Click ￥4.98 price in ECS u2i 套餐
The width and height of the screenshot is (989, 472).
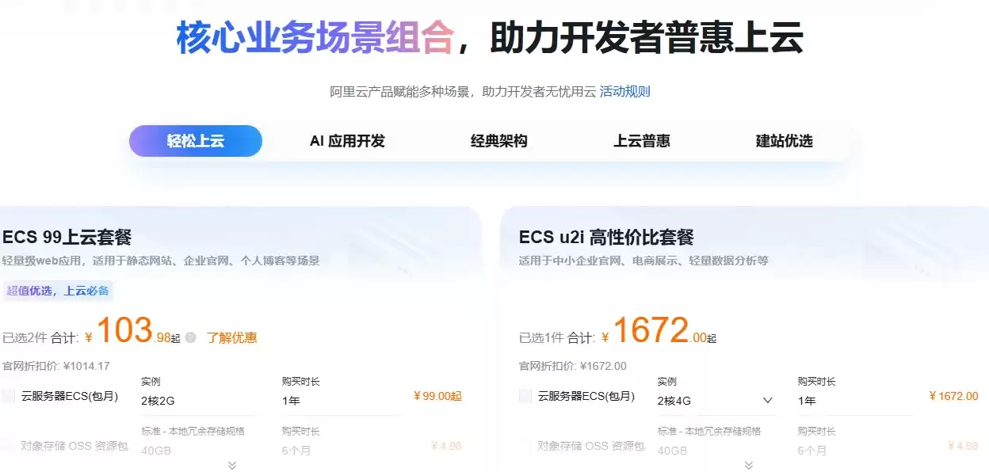(963, 446)
